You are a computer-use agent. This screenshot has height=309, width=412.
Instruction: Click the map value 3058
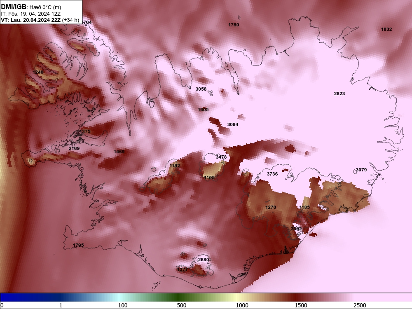[201, 89]
